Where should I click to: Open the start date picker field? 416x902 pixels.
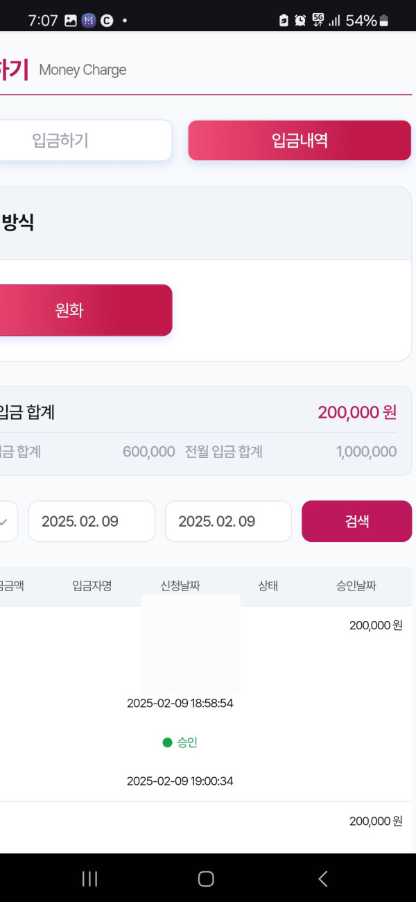pyautogui.click(x=91, y=521)
